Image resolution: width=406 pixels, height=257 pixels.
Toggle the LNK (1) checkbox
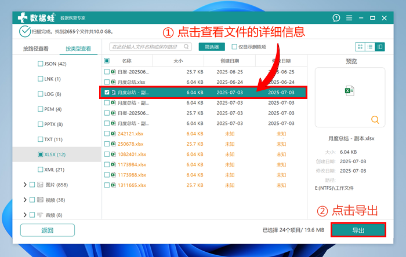(40, 79)
